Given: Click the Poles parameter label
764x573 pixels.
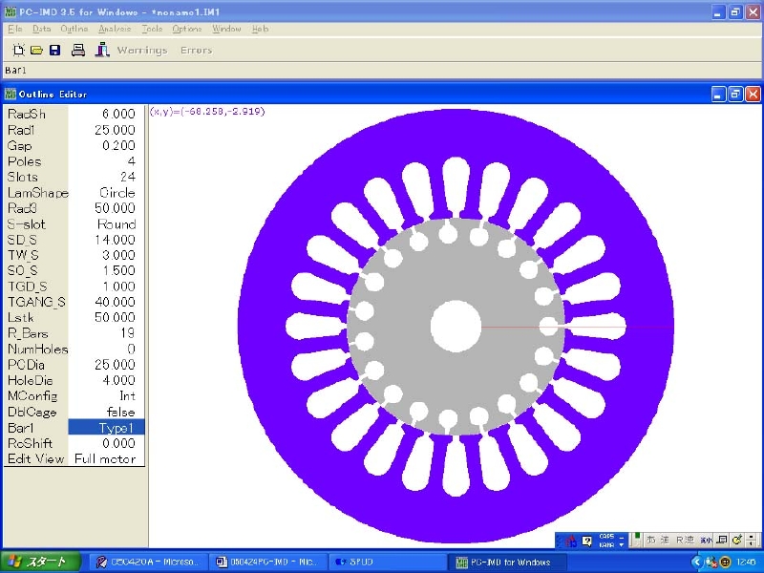Looking at the screenshot, I should click(25, 161).
